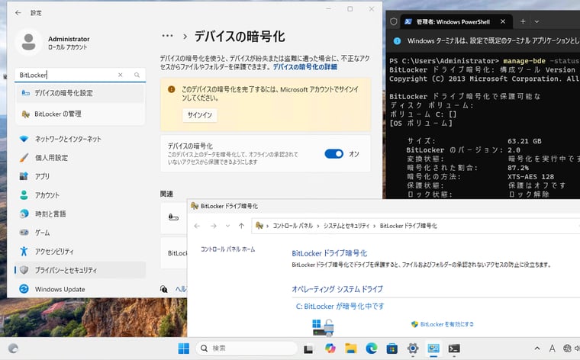Click the Windows Update circular arrows icon

pos(24,289)
